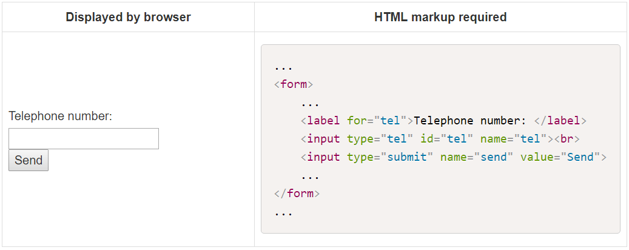Click the 'Displayed by browser' column header
Screen dimensions: 629x250
(128, 17)
